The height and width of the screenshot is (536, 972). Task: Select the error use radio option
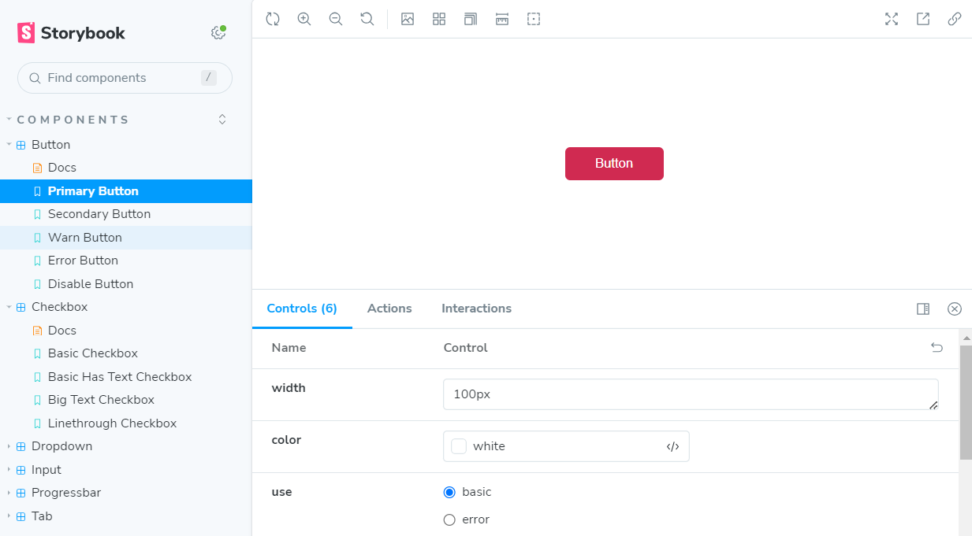(449, 519)
